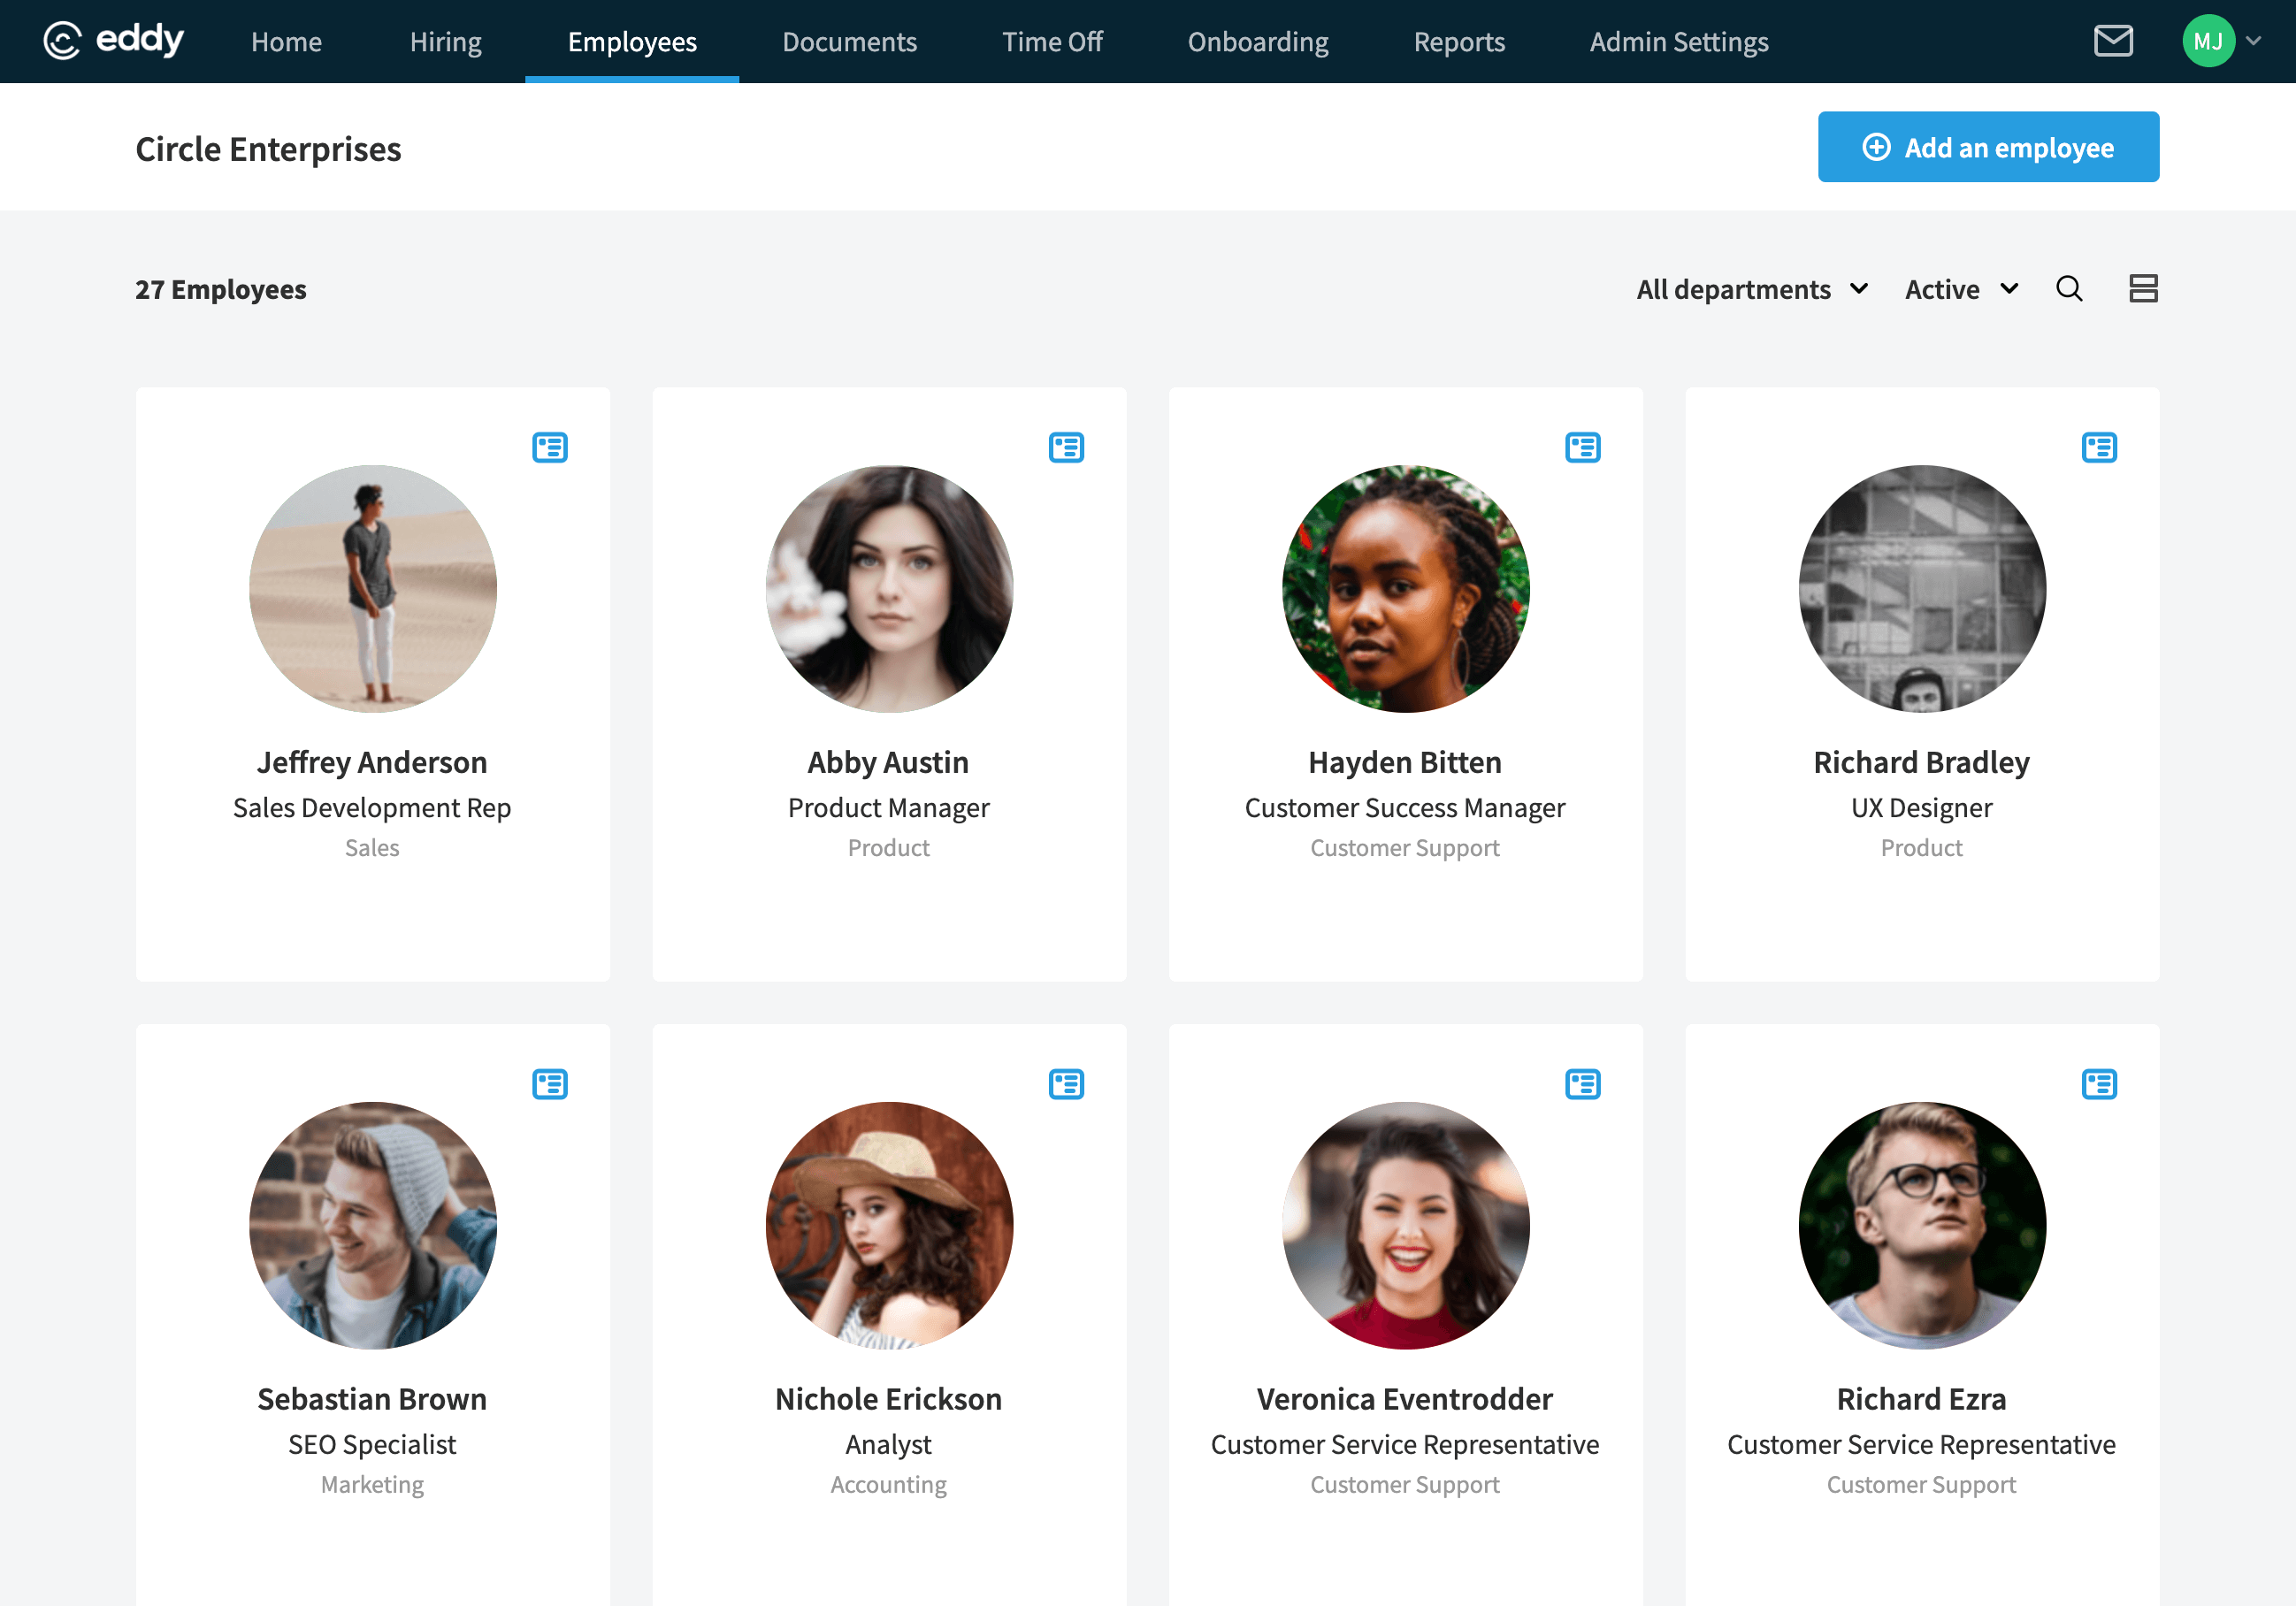Screen dimensions: 2296x1606
Task: Click the UX Designer job title
Action: 1921,807
